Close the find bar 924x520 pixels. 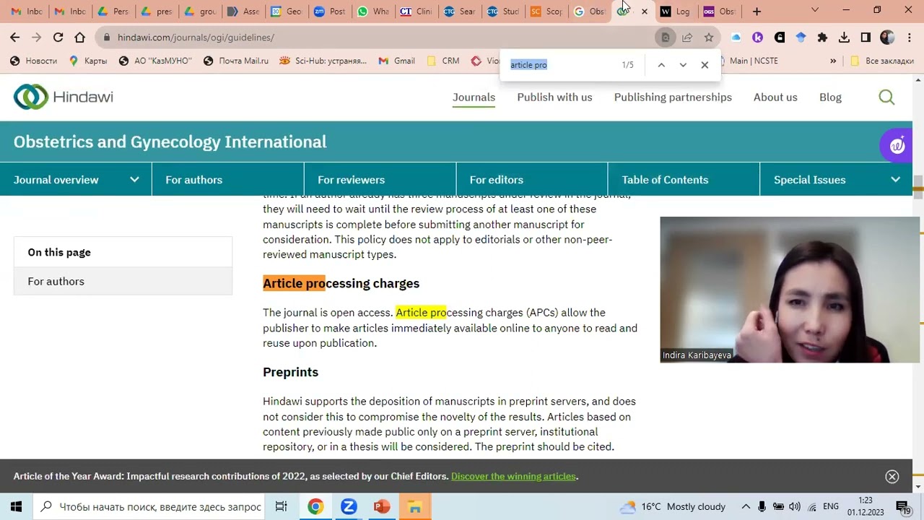(705, 65)
